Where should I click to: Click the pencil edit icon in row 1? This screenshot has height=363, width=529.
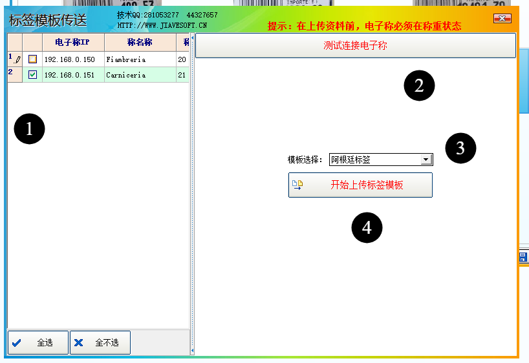[17, 60]
